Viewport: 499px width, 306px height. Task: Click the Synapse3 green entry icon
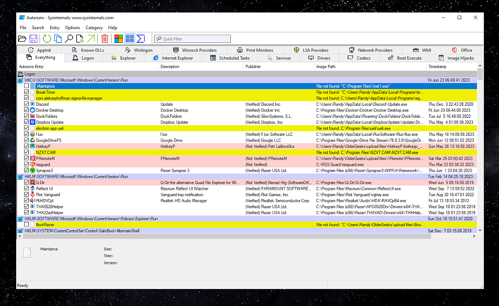click(32, 170)
